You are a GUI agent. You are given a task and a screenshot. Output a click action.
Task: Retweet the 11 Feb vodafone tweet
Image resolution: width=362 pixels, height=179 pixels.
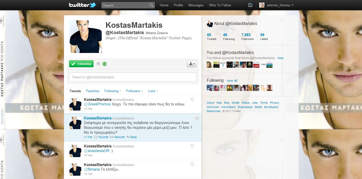pyautogui.click(x=117, y=137)
